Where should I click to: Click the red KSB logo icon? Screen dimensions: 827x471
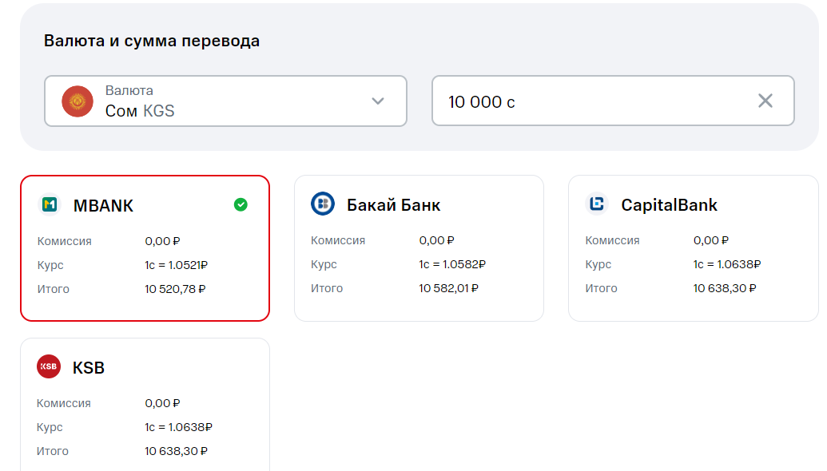[x=49, y=366]
